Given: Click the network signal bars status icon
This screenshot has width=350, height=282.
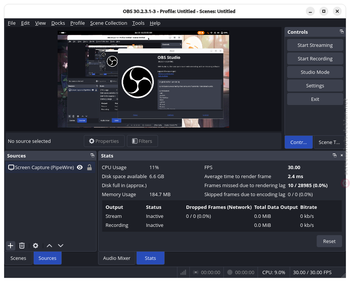Looking at the screenshot, I should click(x=183, y=272).
